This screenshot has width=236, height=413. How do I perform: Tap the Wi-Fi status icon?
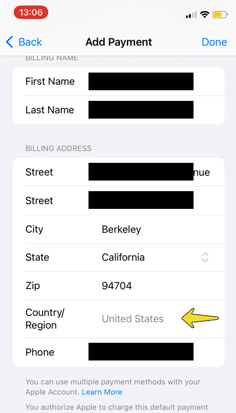(x=204, y=15)
